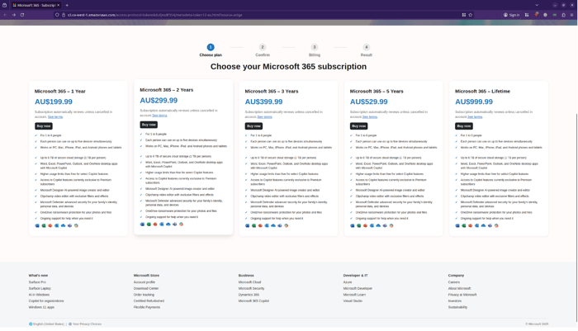Viewport: 578px width, 331px height.
Task: Expand the list all tabs chevron
Action: pos(537,5)
